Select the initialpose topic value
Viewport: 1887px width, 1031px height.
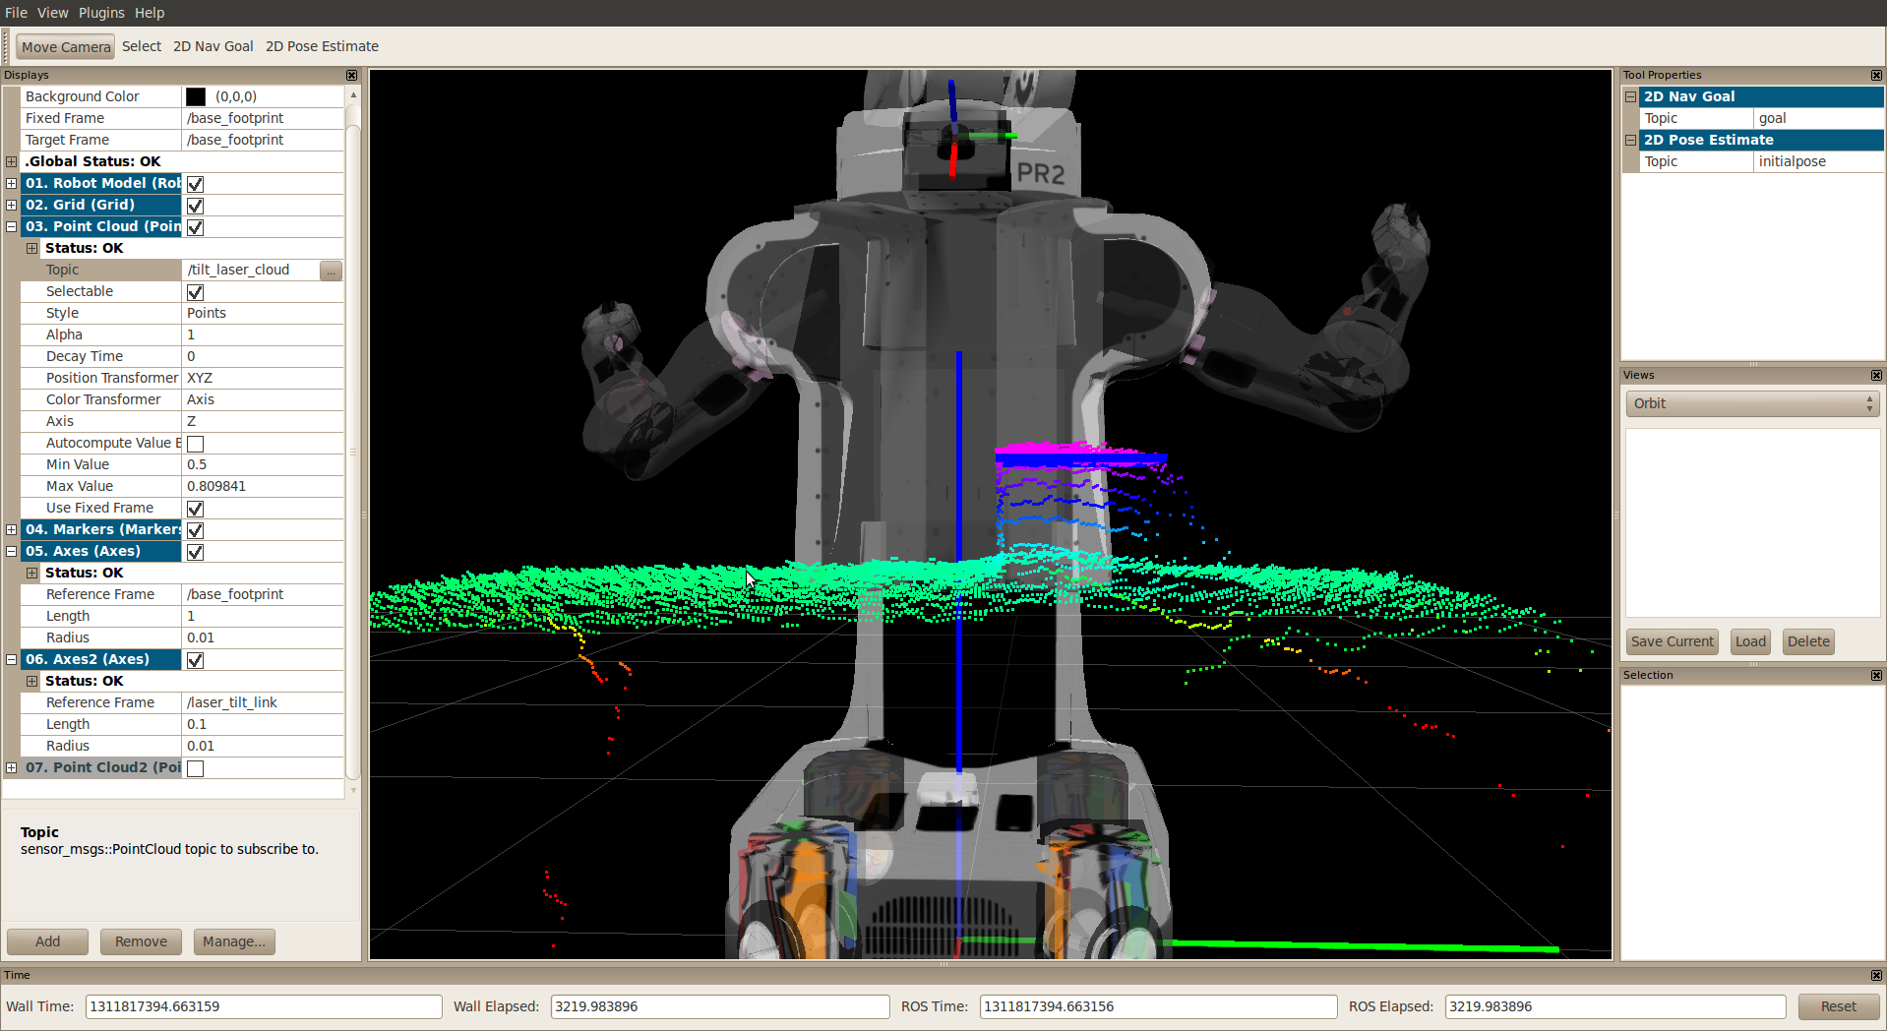[x=1819, y=161]
